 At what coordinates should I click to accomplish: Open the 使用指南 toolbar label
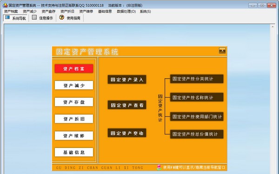[x=73, y=18]
